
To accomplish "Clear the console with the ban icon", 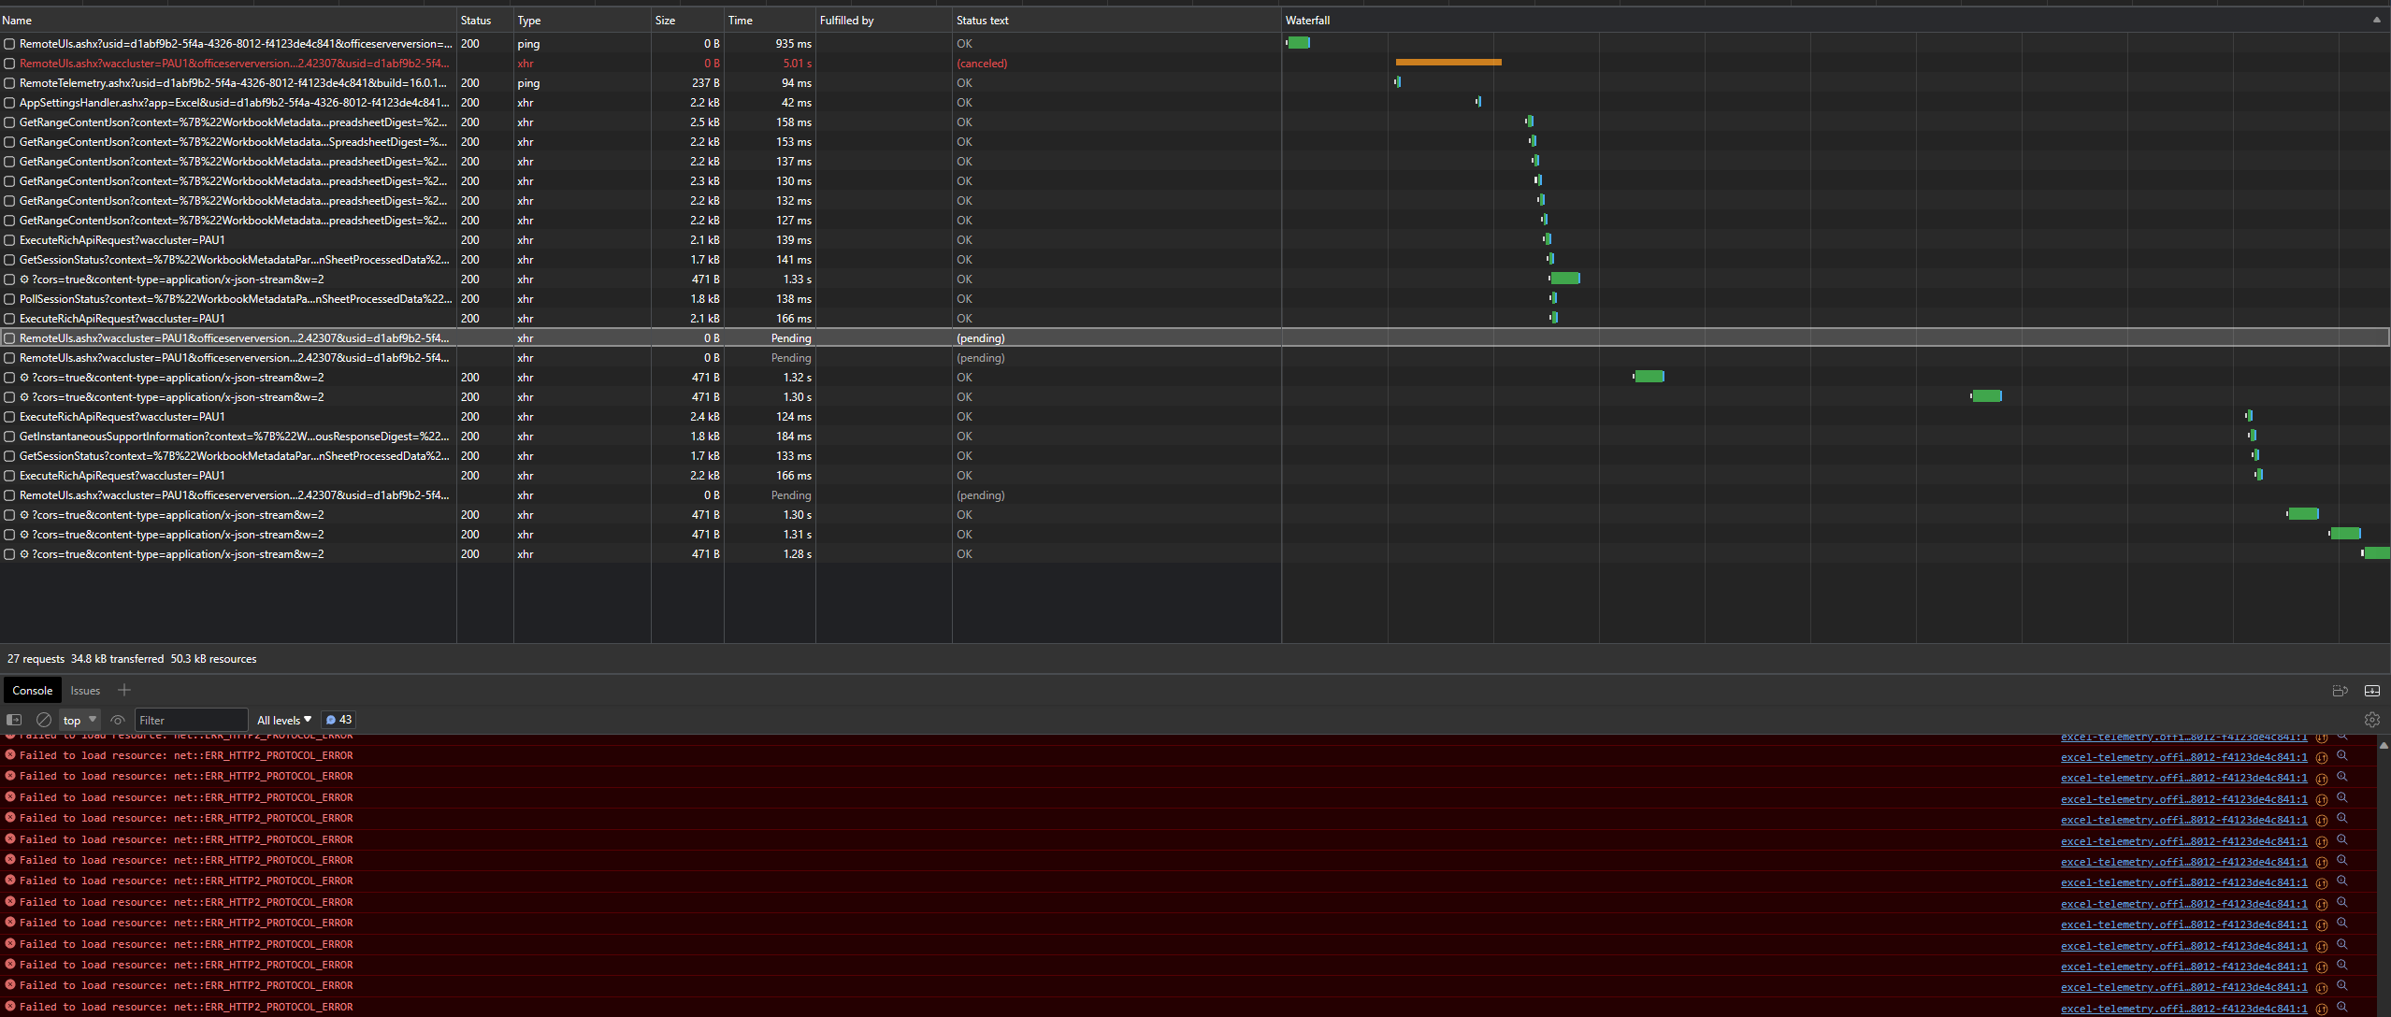I will (43, 720).
